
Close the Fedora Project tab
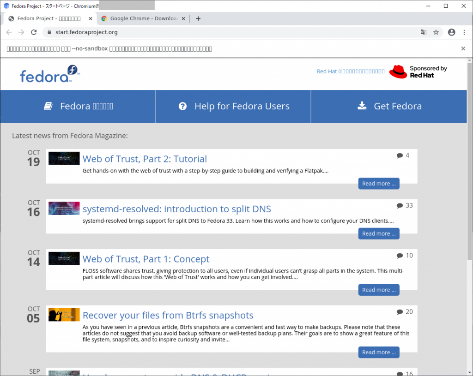tap(90, 18)
